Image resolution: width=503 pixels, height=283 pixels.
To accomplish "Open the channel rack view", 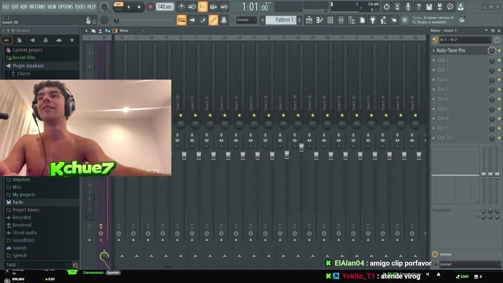I will (x=330, y=20).
